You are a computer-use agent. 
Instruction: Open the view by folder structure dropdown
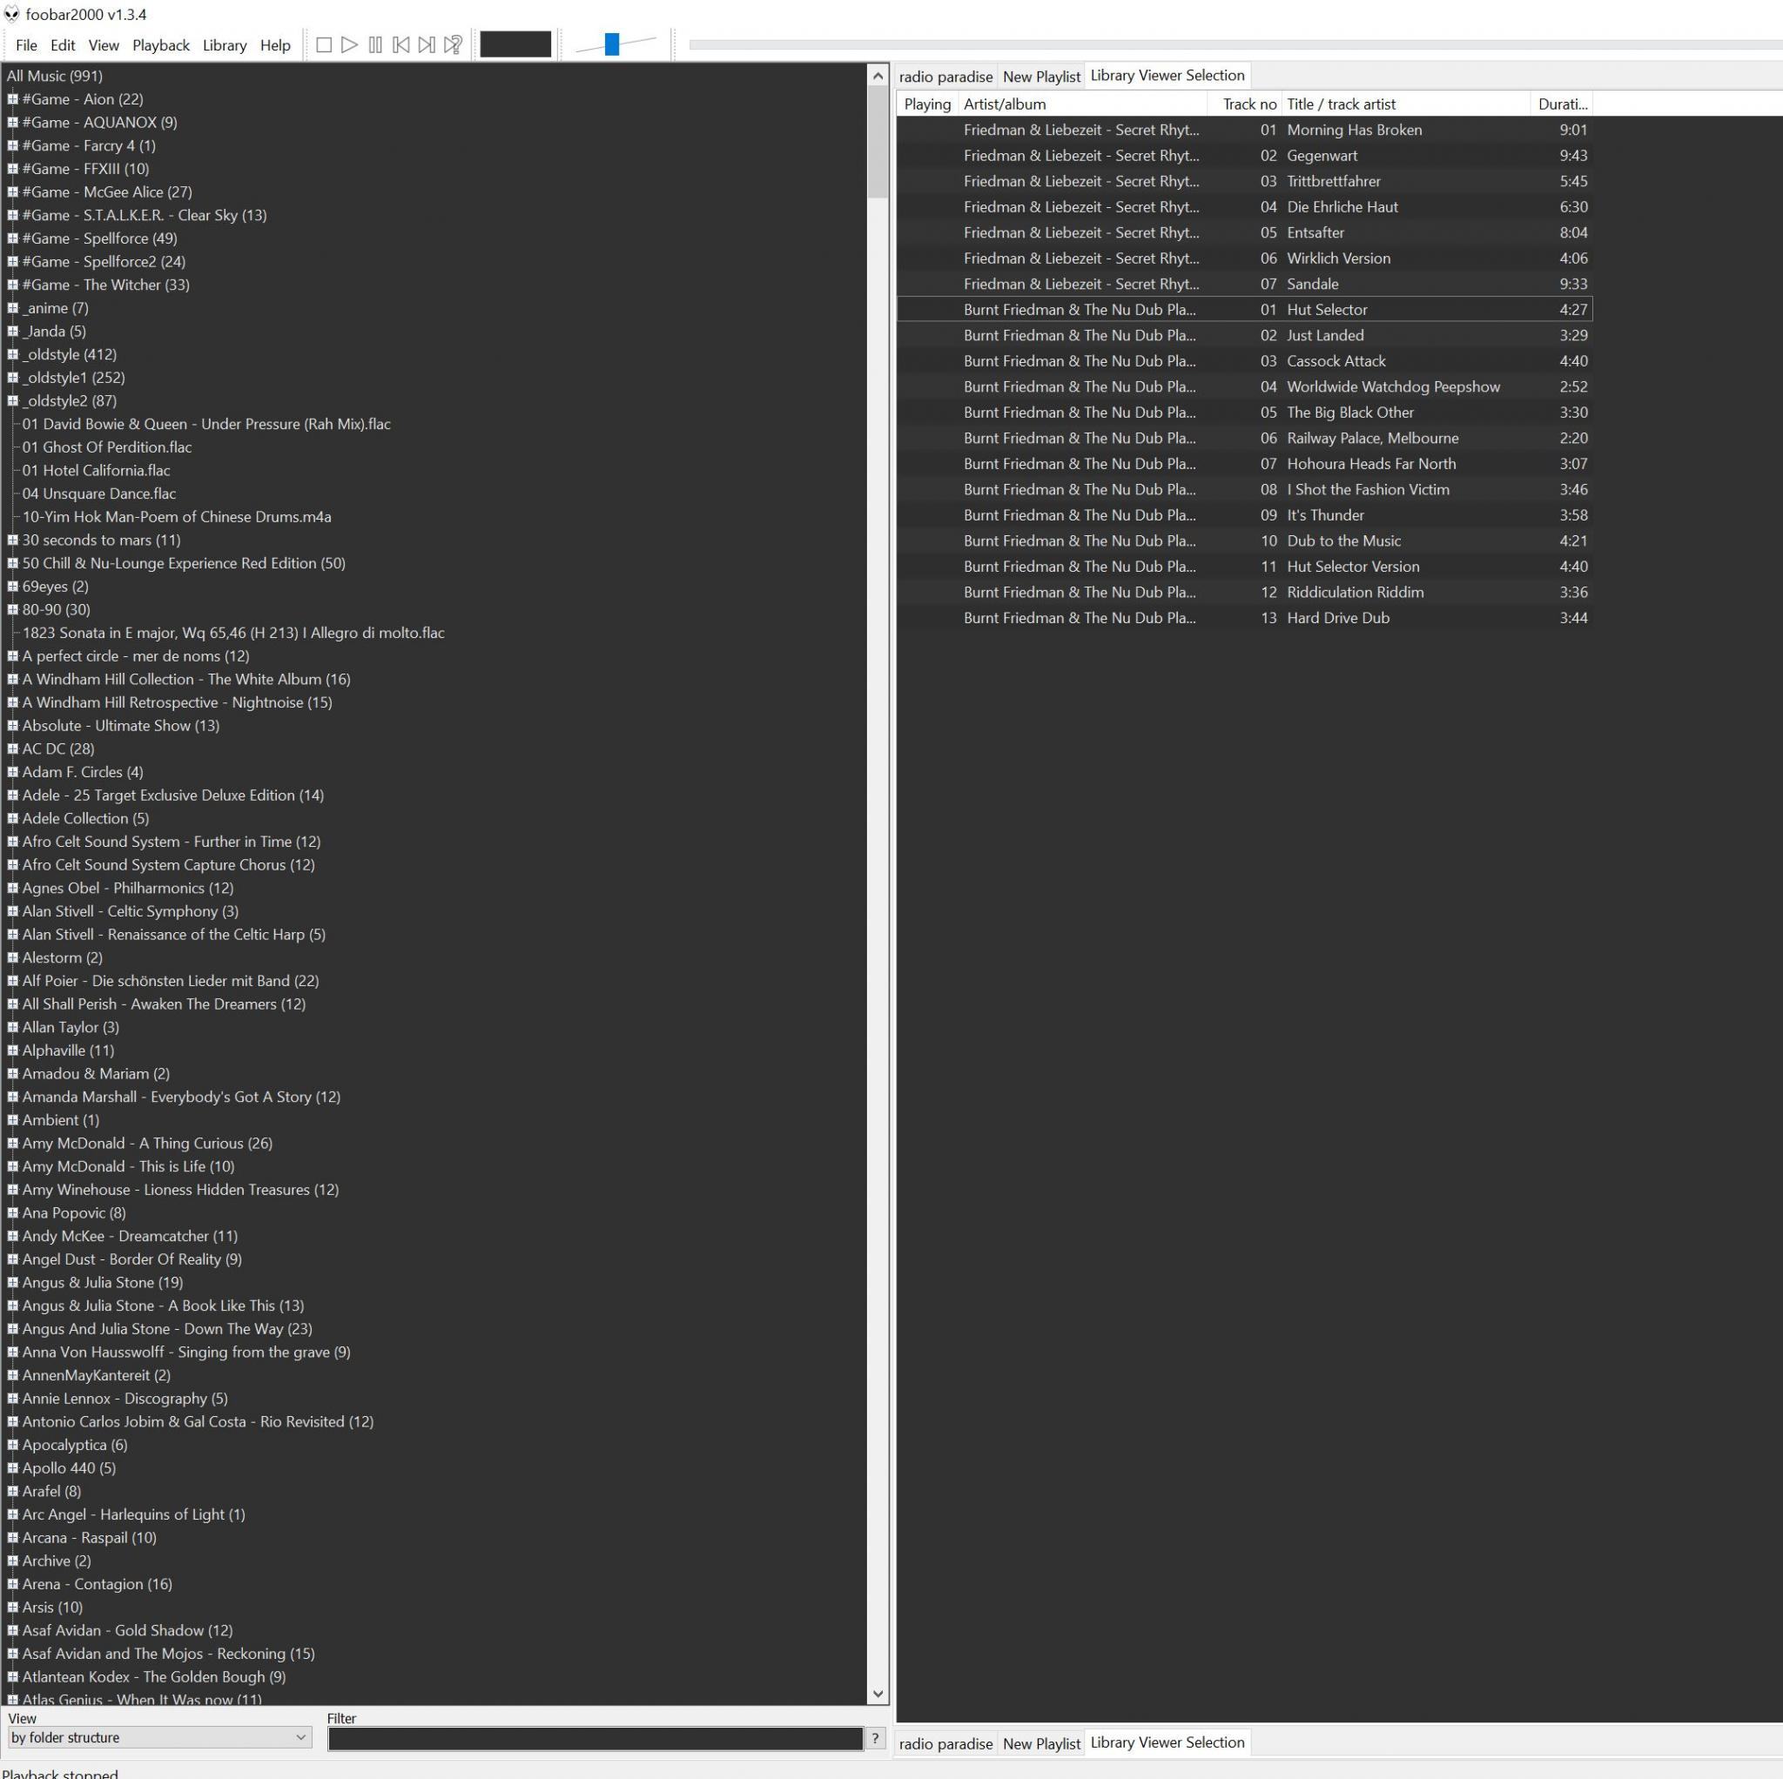pos(158,1737)
